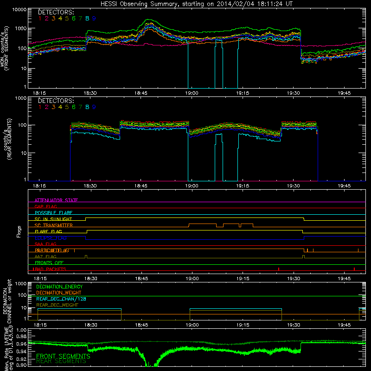Click the 19:30 time label under decimation plot

[x=294, y=325]
